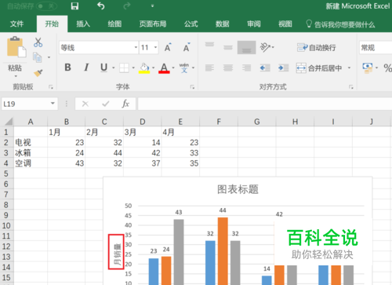This screenshot has width=392, height=285.
Task: Switch to the 审阅 ribbon tab
Action: click(254, 24)
